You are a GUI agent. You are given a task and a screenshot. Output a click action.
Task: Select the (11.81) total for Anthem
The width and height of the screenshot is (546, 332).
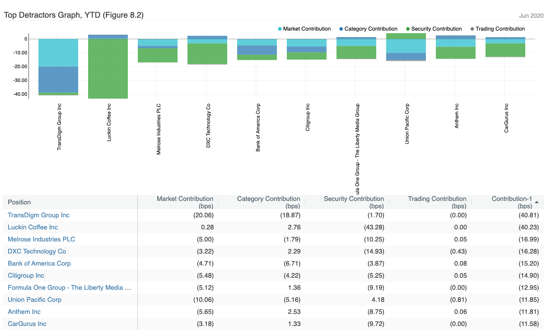530,312
